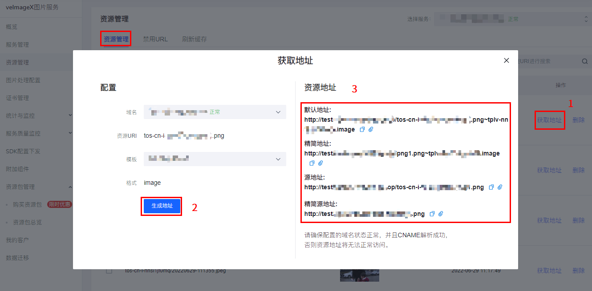Copy the 精简源地址 URL with its copy icon
The width and height of the screenshot is (592, 291).
point(432,214)
